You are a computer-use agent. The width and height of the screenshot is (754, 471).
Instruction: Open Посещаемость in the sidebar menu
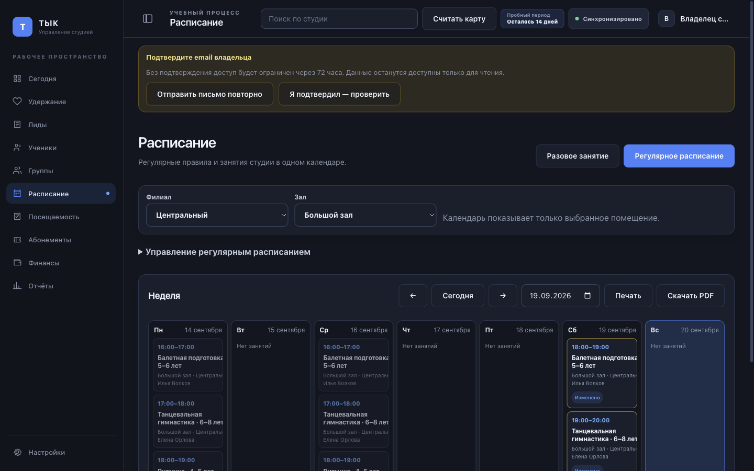(61, 217)
